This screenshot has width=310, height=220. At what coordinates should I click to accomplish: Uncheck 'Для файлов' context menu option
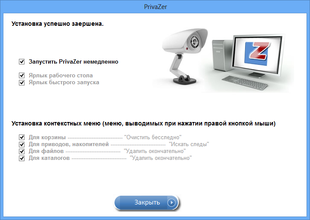(22, 151)
